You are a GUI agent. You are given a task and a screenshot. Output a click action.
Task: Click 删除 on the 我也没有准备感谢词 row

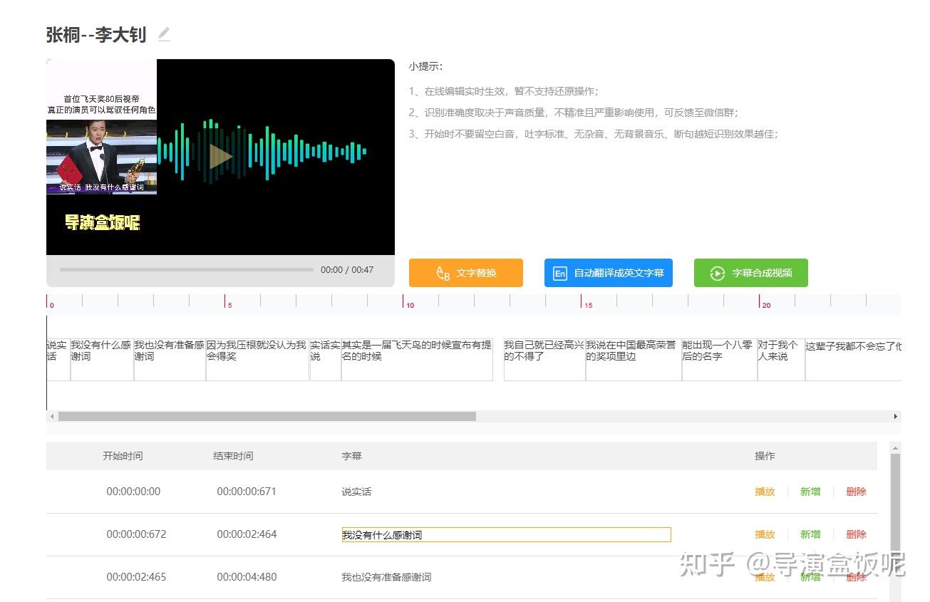click(855, 577)
